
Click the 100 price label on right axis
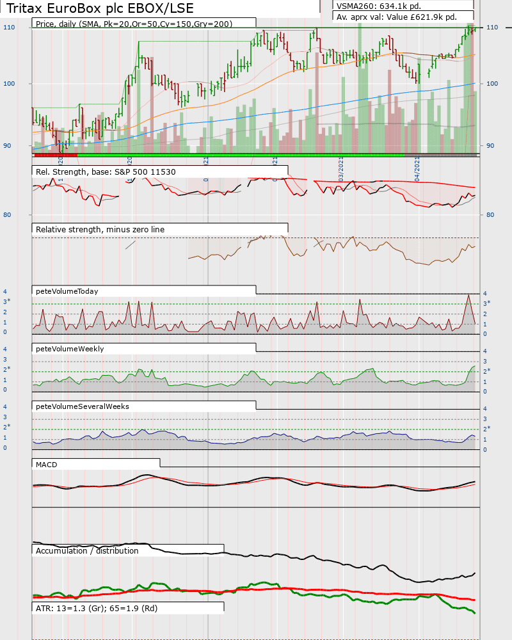click(492, 83)
